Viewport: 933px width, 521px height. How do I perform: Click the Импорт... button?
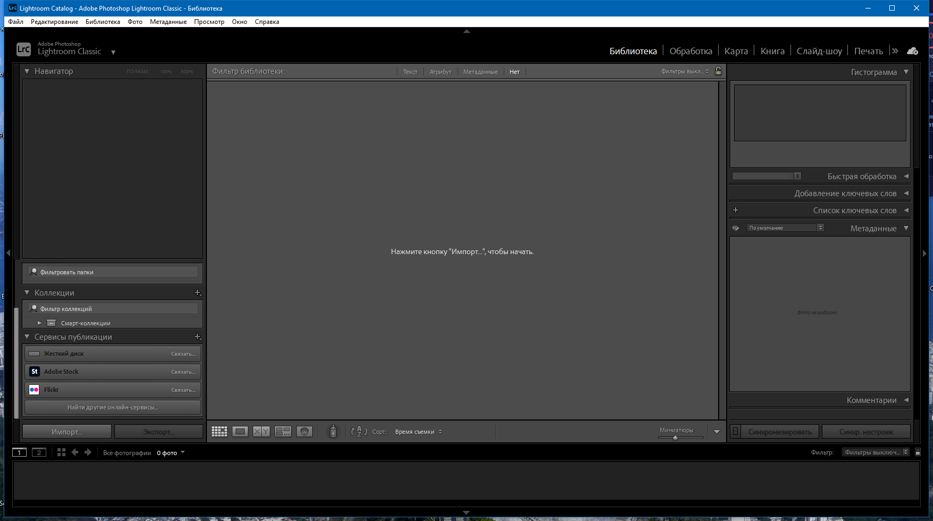coord(67,432)
